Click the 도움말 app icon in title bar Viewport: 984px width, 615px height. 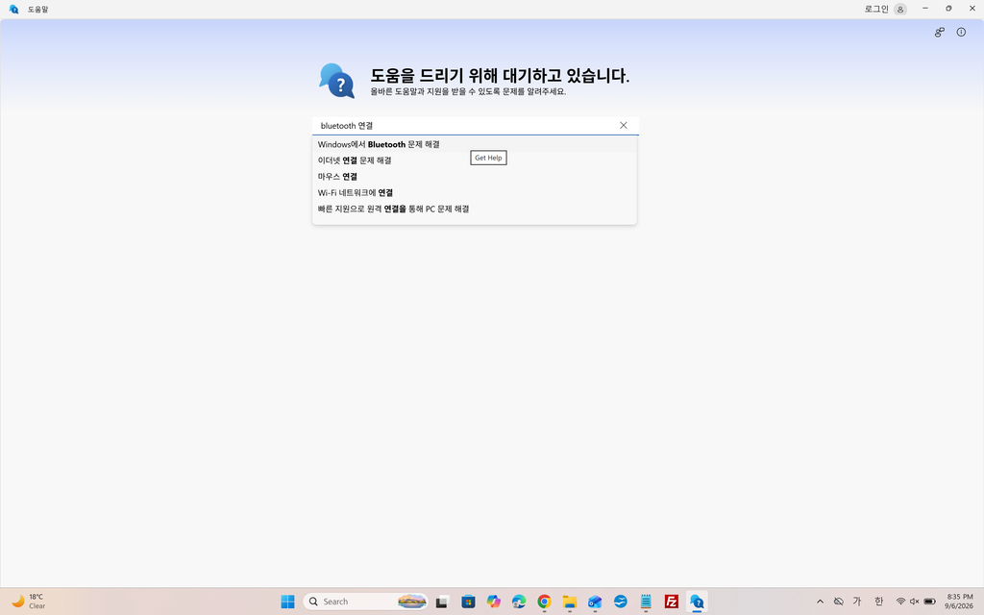tap(13, 9)
